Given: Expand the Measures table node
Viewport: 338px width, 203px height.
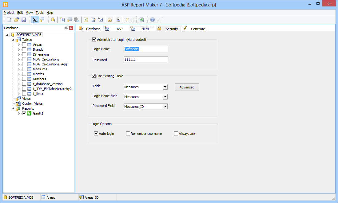Looking at the screenshot, I should tap(19, 69).
